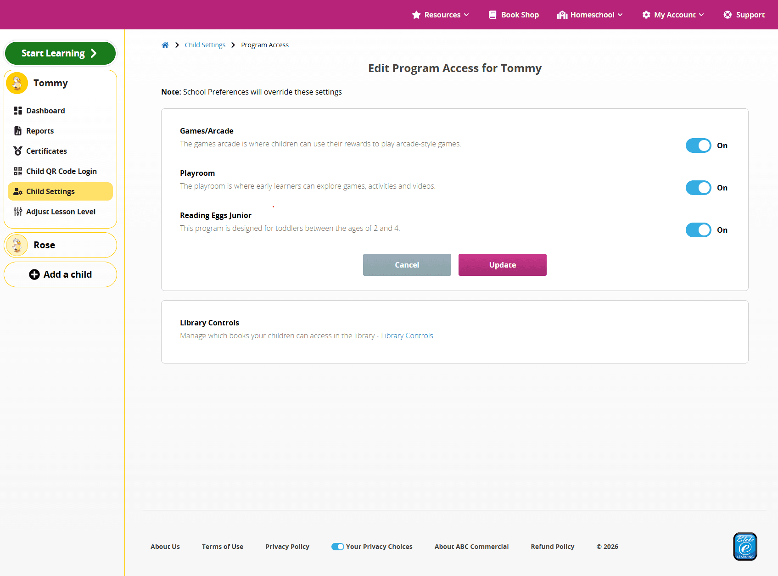The height and width of the screenshot is (576, 778).
Task: Expand the My Account dropdown chevron
Action: point(701,15)
